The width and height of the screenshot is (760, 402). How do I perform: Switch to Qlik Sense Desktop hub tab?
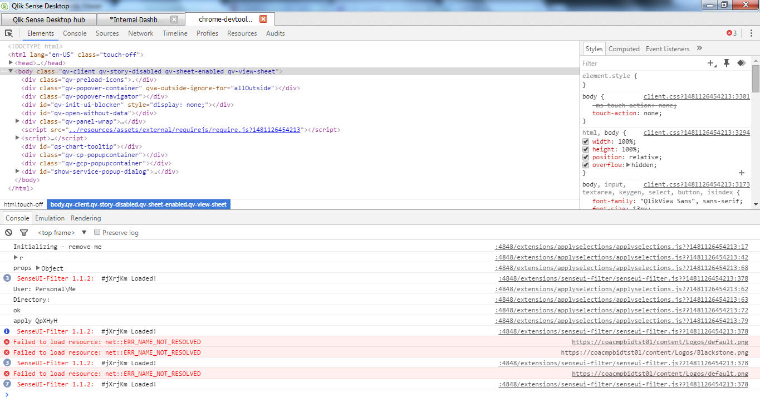click(49, 19)
